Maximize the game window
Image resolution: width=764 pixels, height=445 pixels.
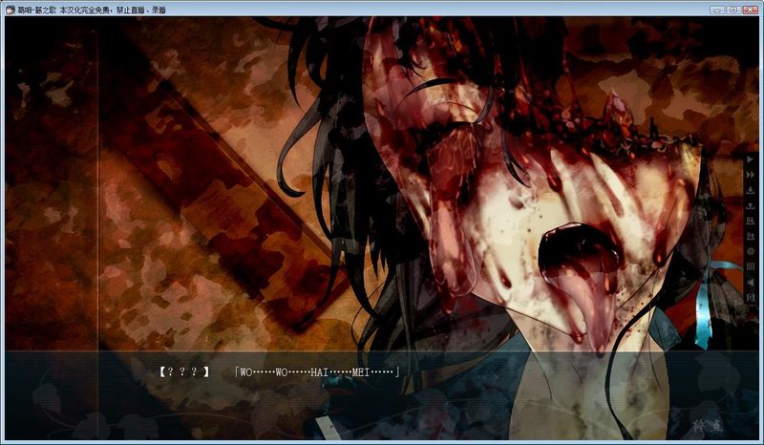point(733,9)
